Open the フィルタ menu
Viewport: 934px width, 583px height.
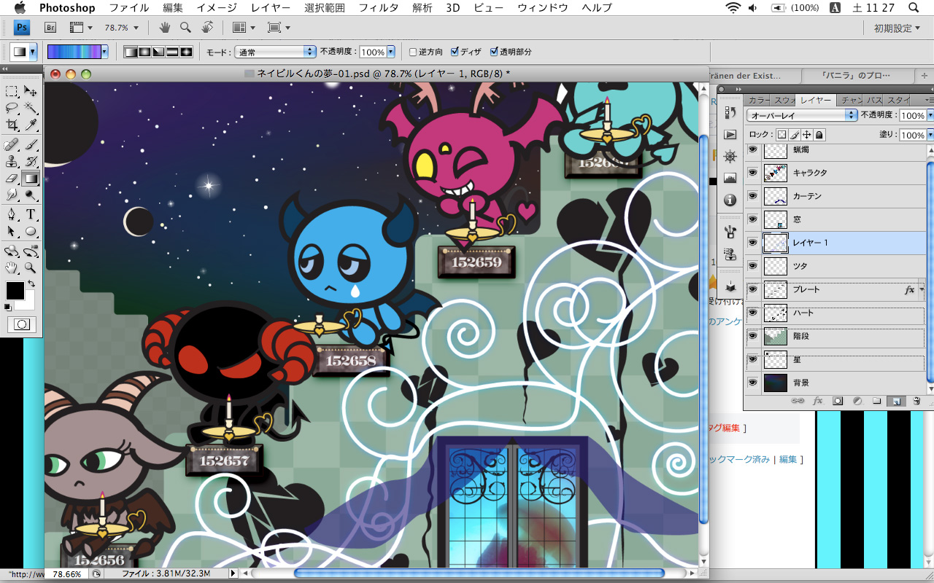(379, 8)
